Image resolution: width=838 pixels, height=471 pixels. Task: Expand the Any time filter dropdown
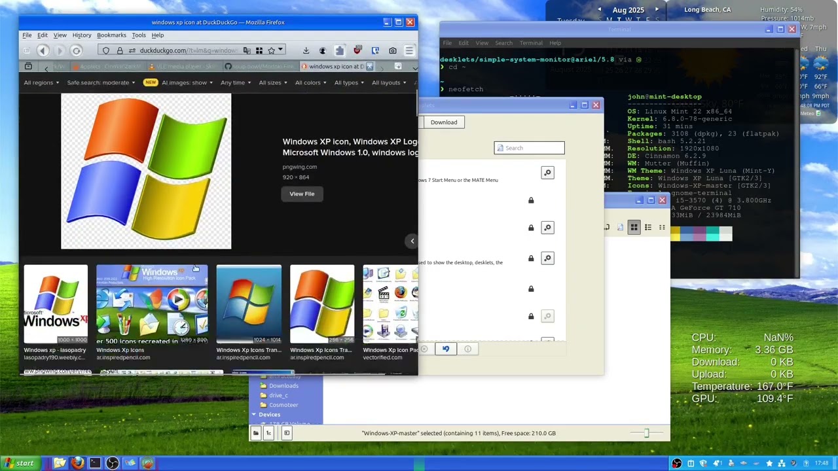tap(236, 82)
